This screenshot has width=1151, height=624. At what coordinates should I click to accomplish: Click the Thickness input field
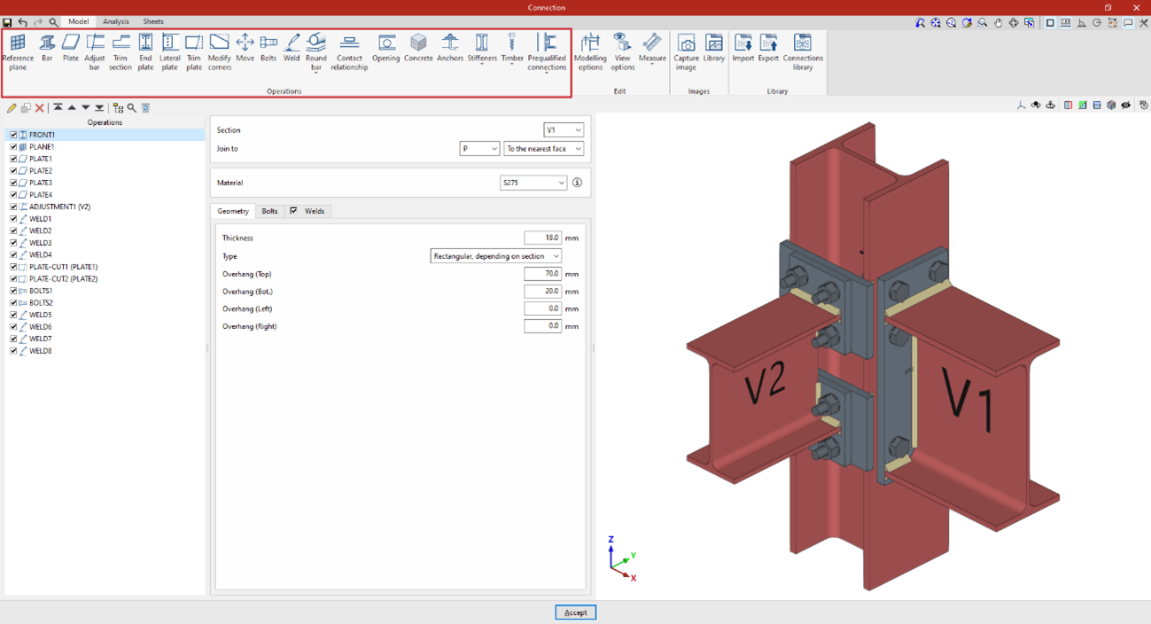(x=542, y=238)
